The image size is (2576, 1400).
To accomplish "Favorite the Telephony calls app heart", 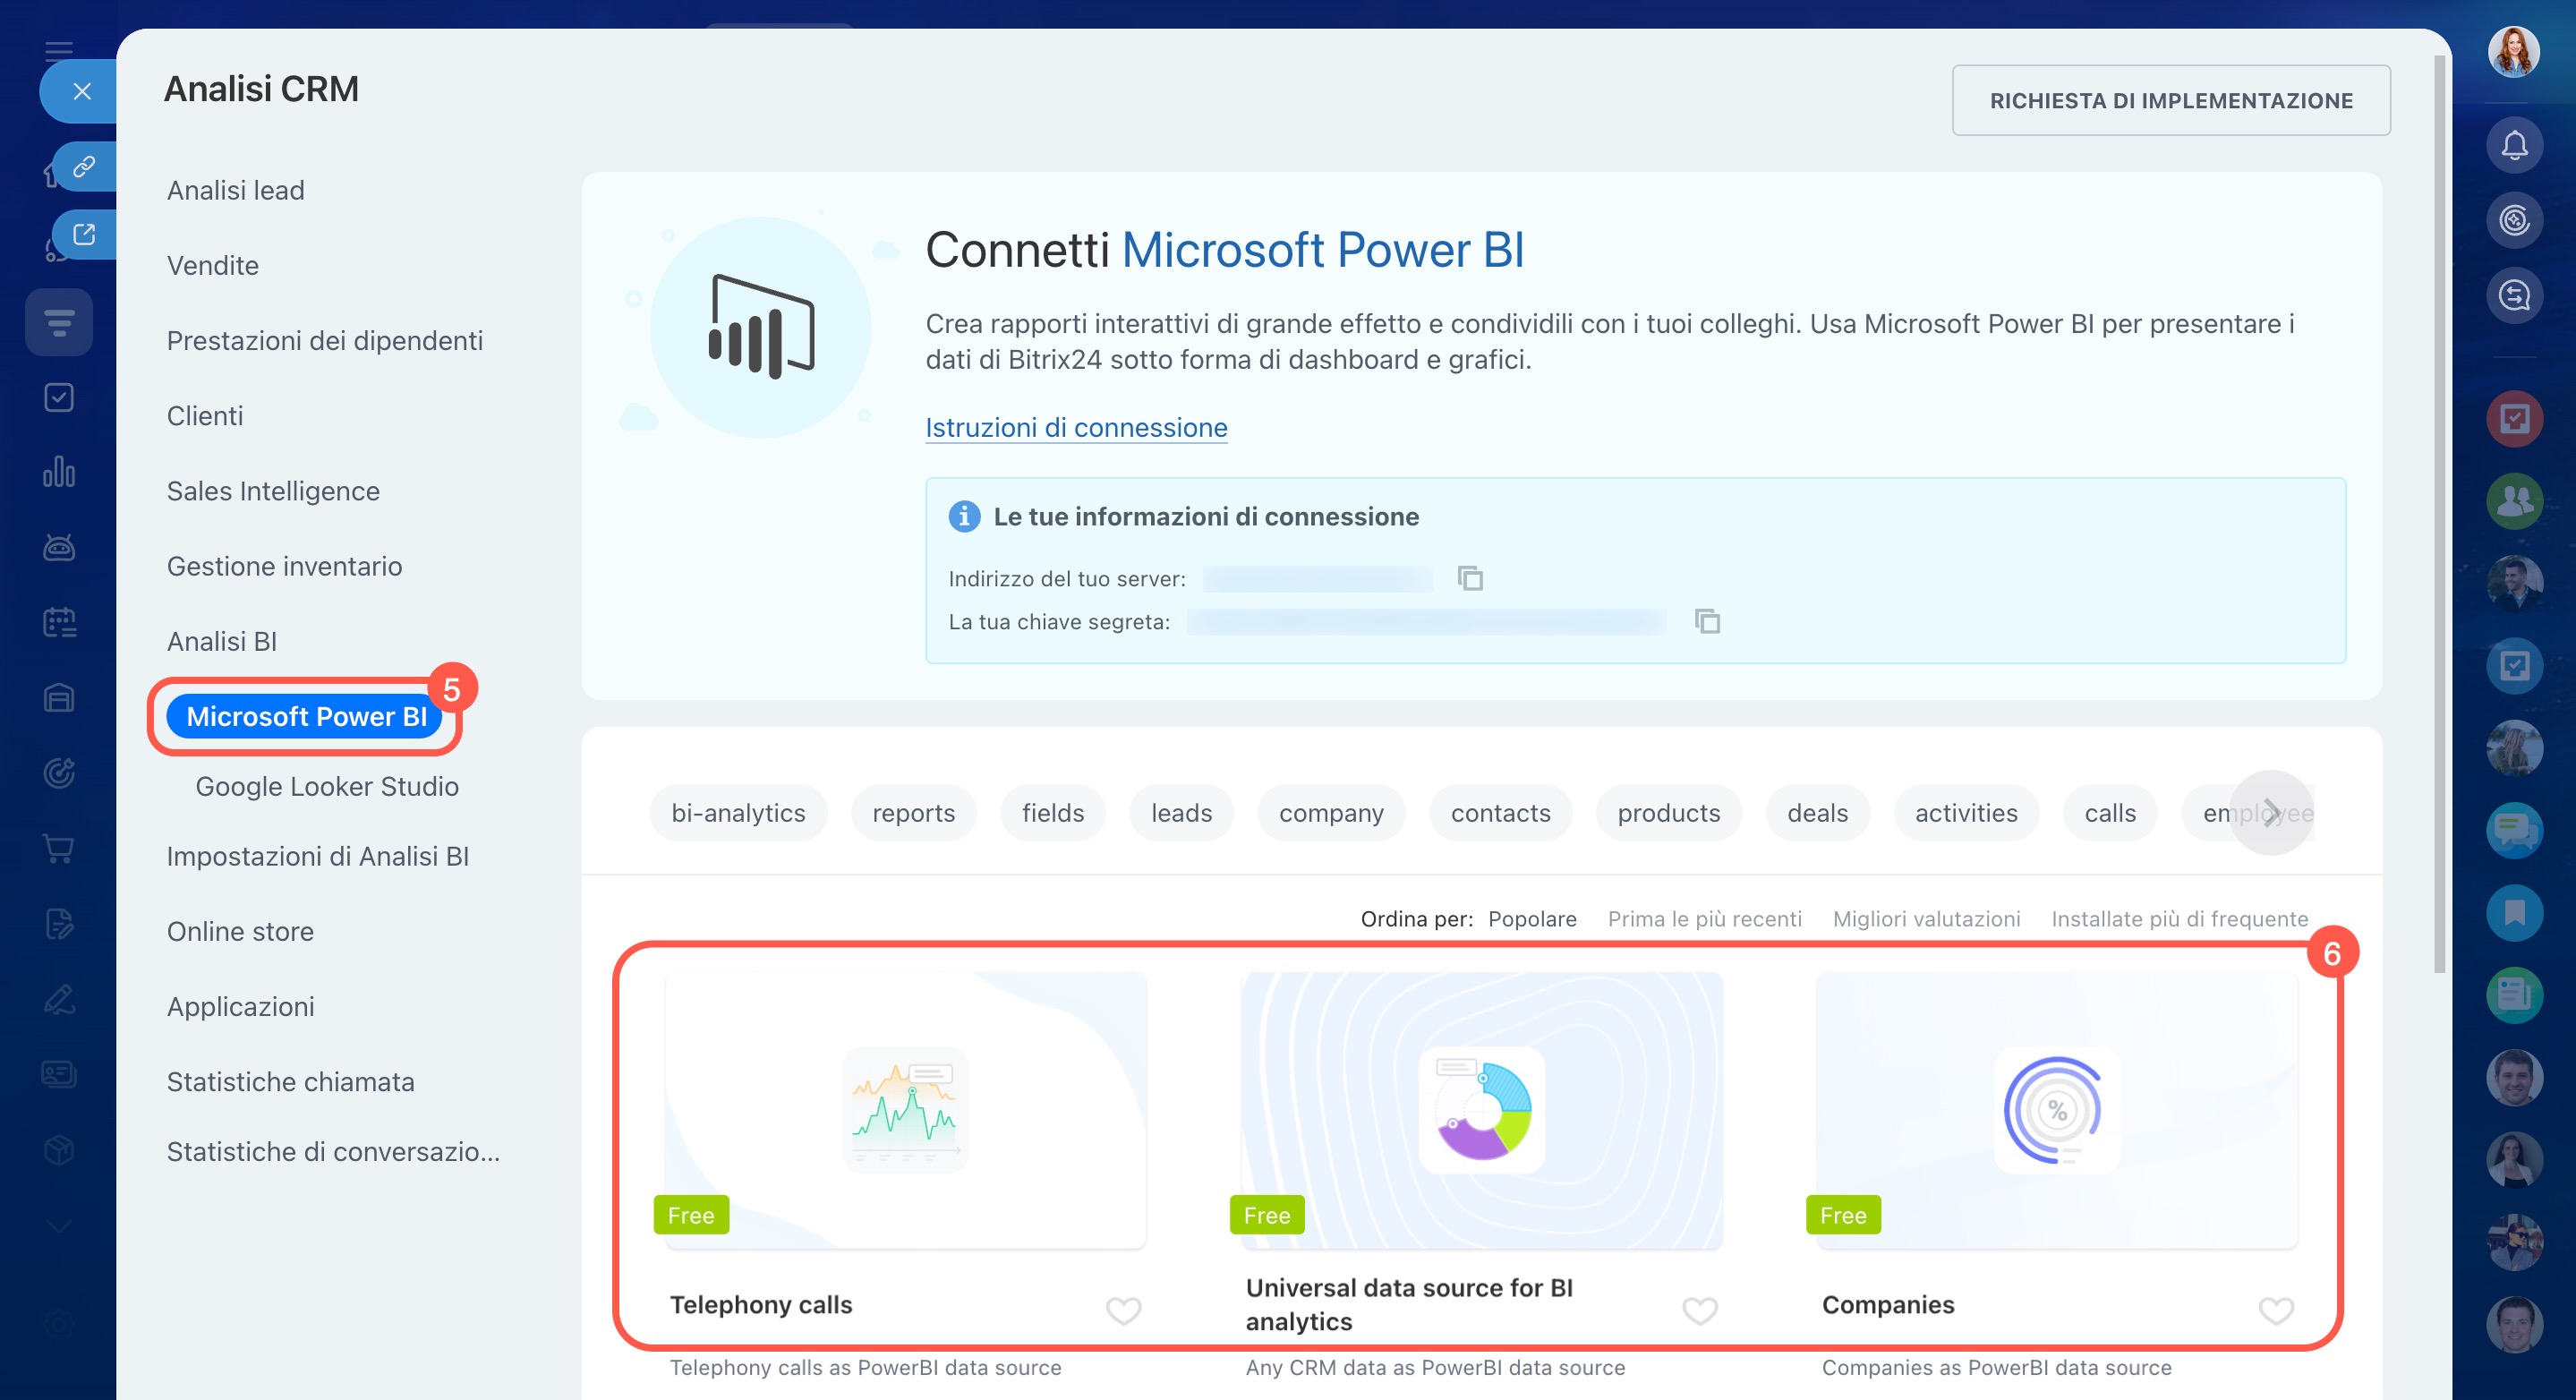I will [1123, 1309].
